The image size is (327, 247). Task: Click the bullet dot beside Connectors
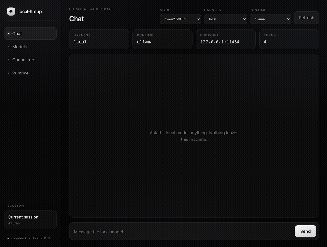[x=9, y=60]
